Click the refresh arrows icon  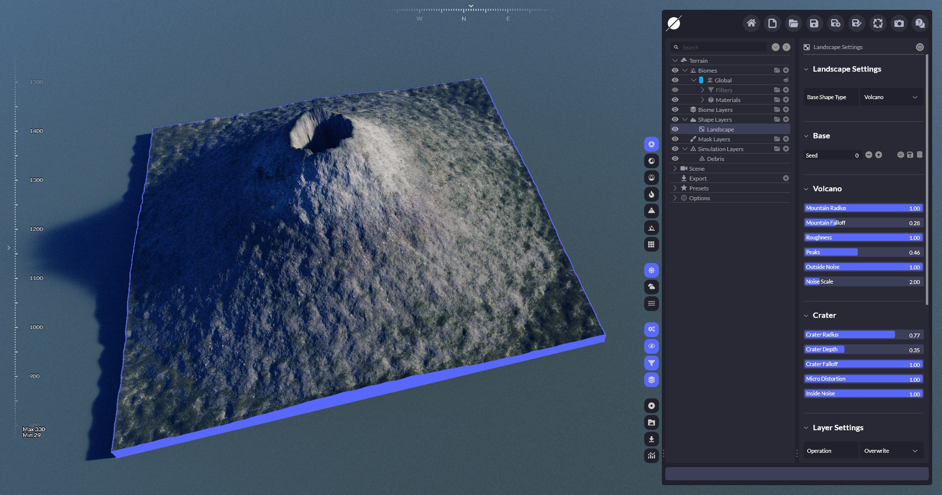pyautogui.click(x=878, y=23)
